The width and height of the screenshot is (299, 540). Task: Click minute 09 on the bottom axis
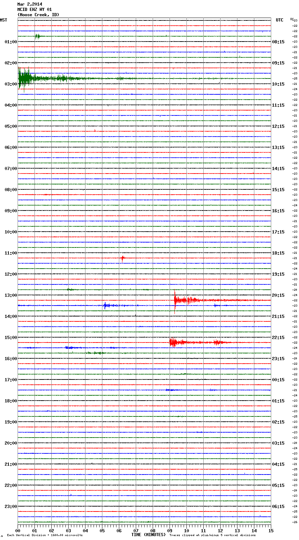pyautogui.click(x=170, y=530)
